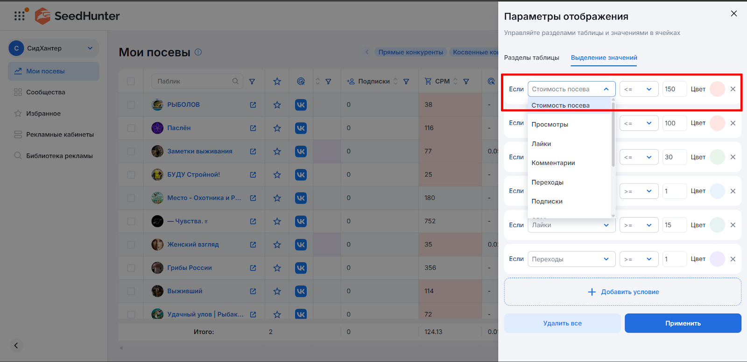Choose Просмотры from the dropdown list
The height and width of the screenshot is (362, 747).
click(x=550, y=124)
